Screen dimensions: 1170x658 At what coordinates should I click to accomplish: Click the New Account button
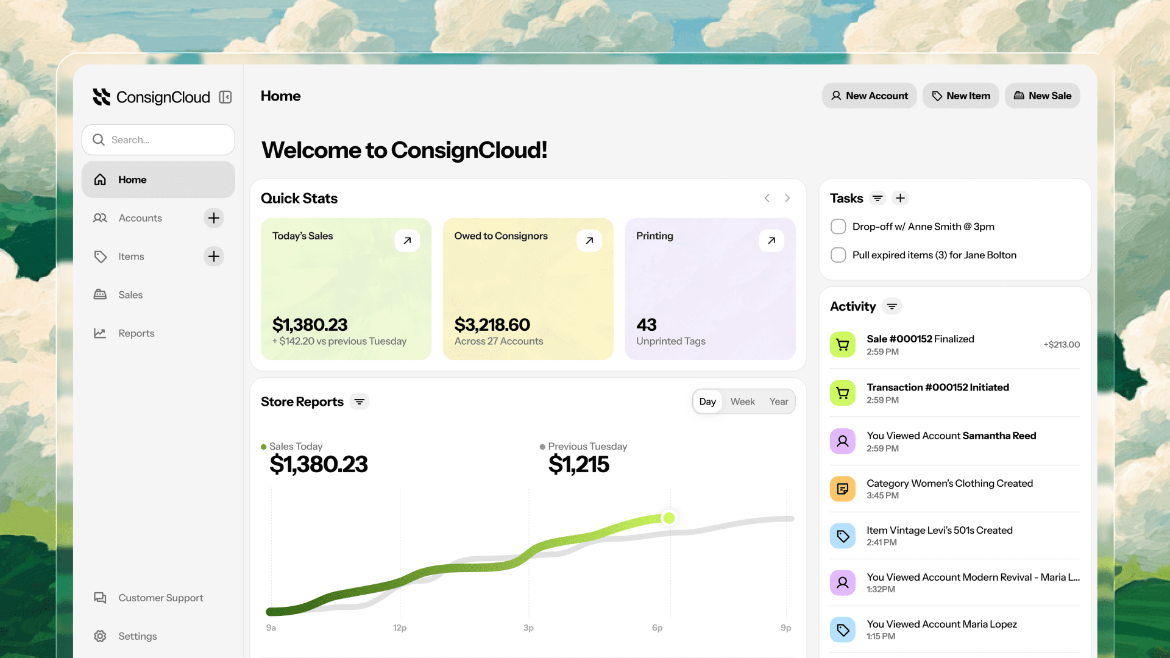click(x=869, y=96)
